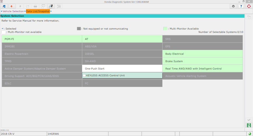Viewport: 253px width, 136px height.
Task: Click the app icon in title bar
Action: point(2,2)
